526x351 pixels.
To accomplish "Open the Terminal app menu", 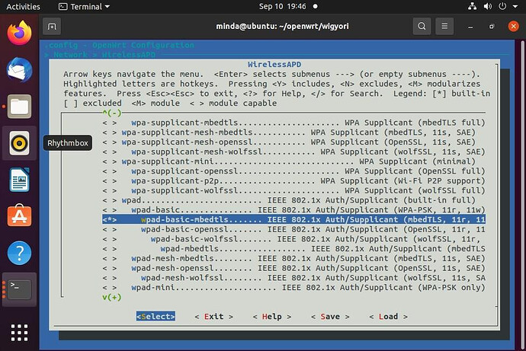I will (x=84, y=6).
